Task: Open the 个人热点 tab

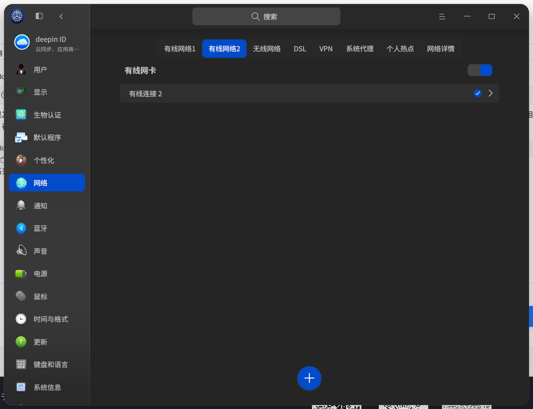Action: [x=400, y=49]
